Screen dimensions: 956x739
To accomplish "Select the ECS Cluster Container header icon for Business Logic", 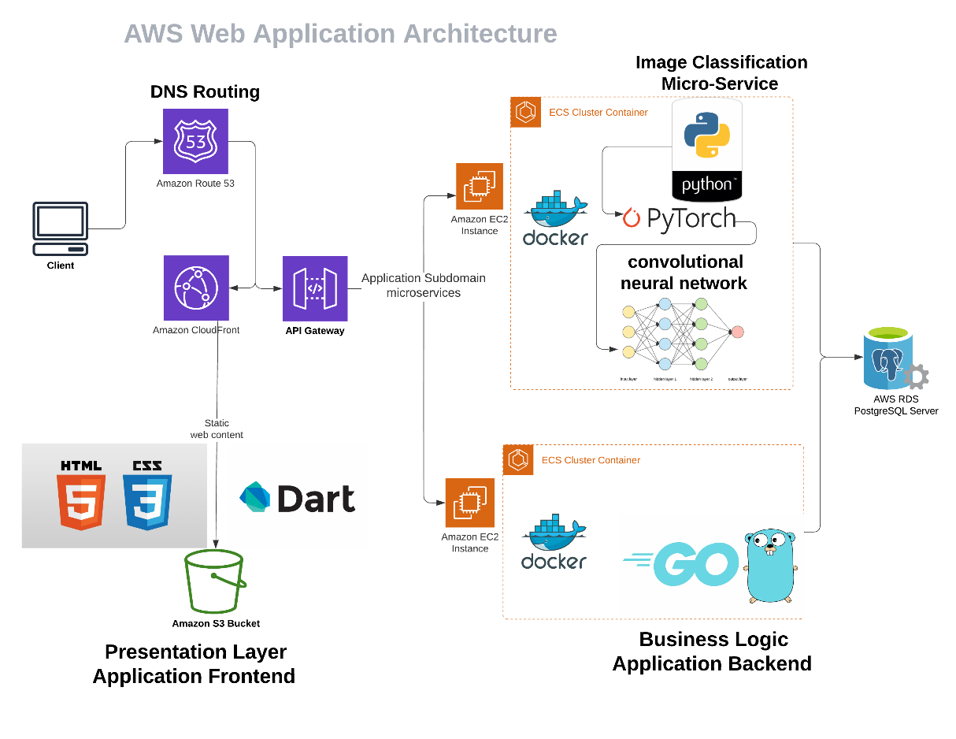I will click(x=517, y=460).
